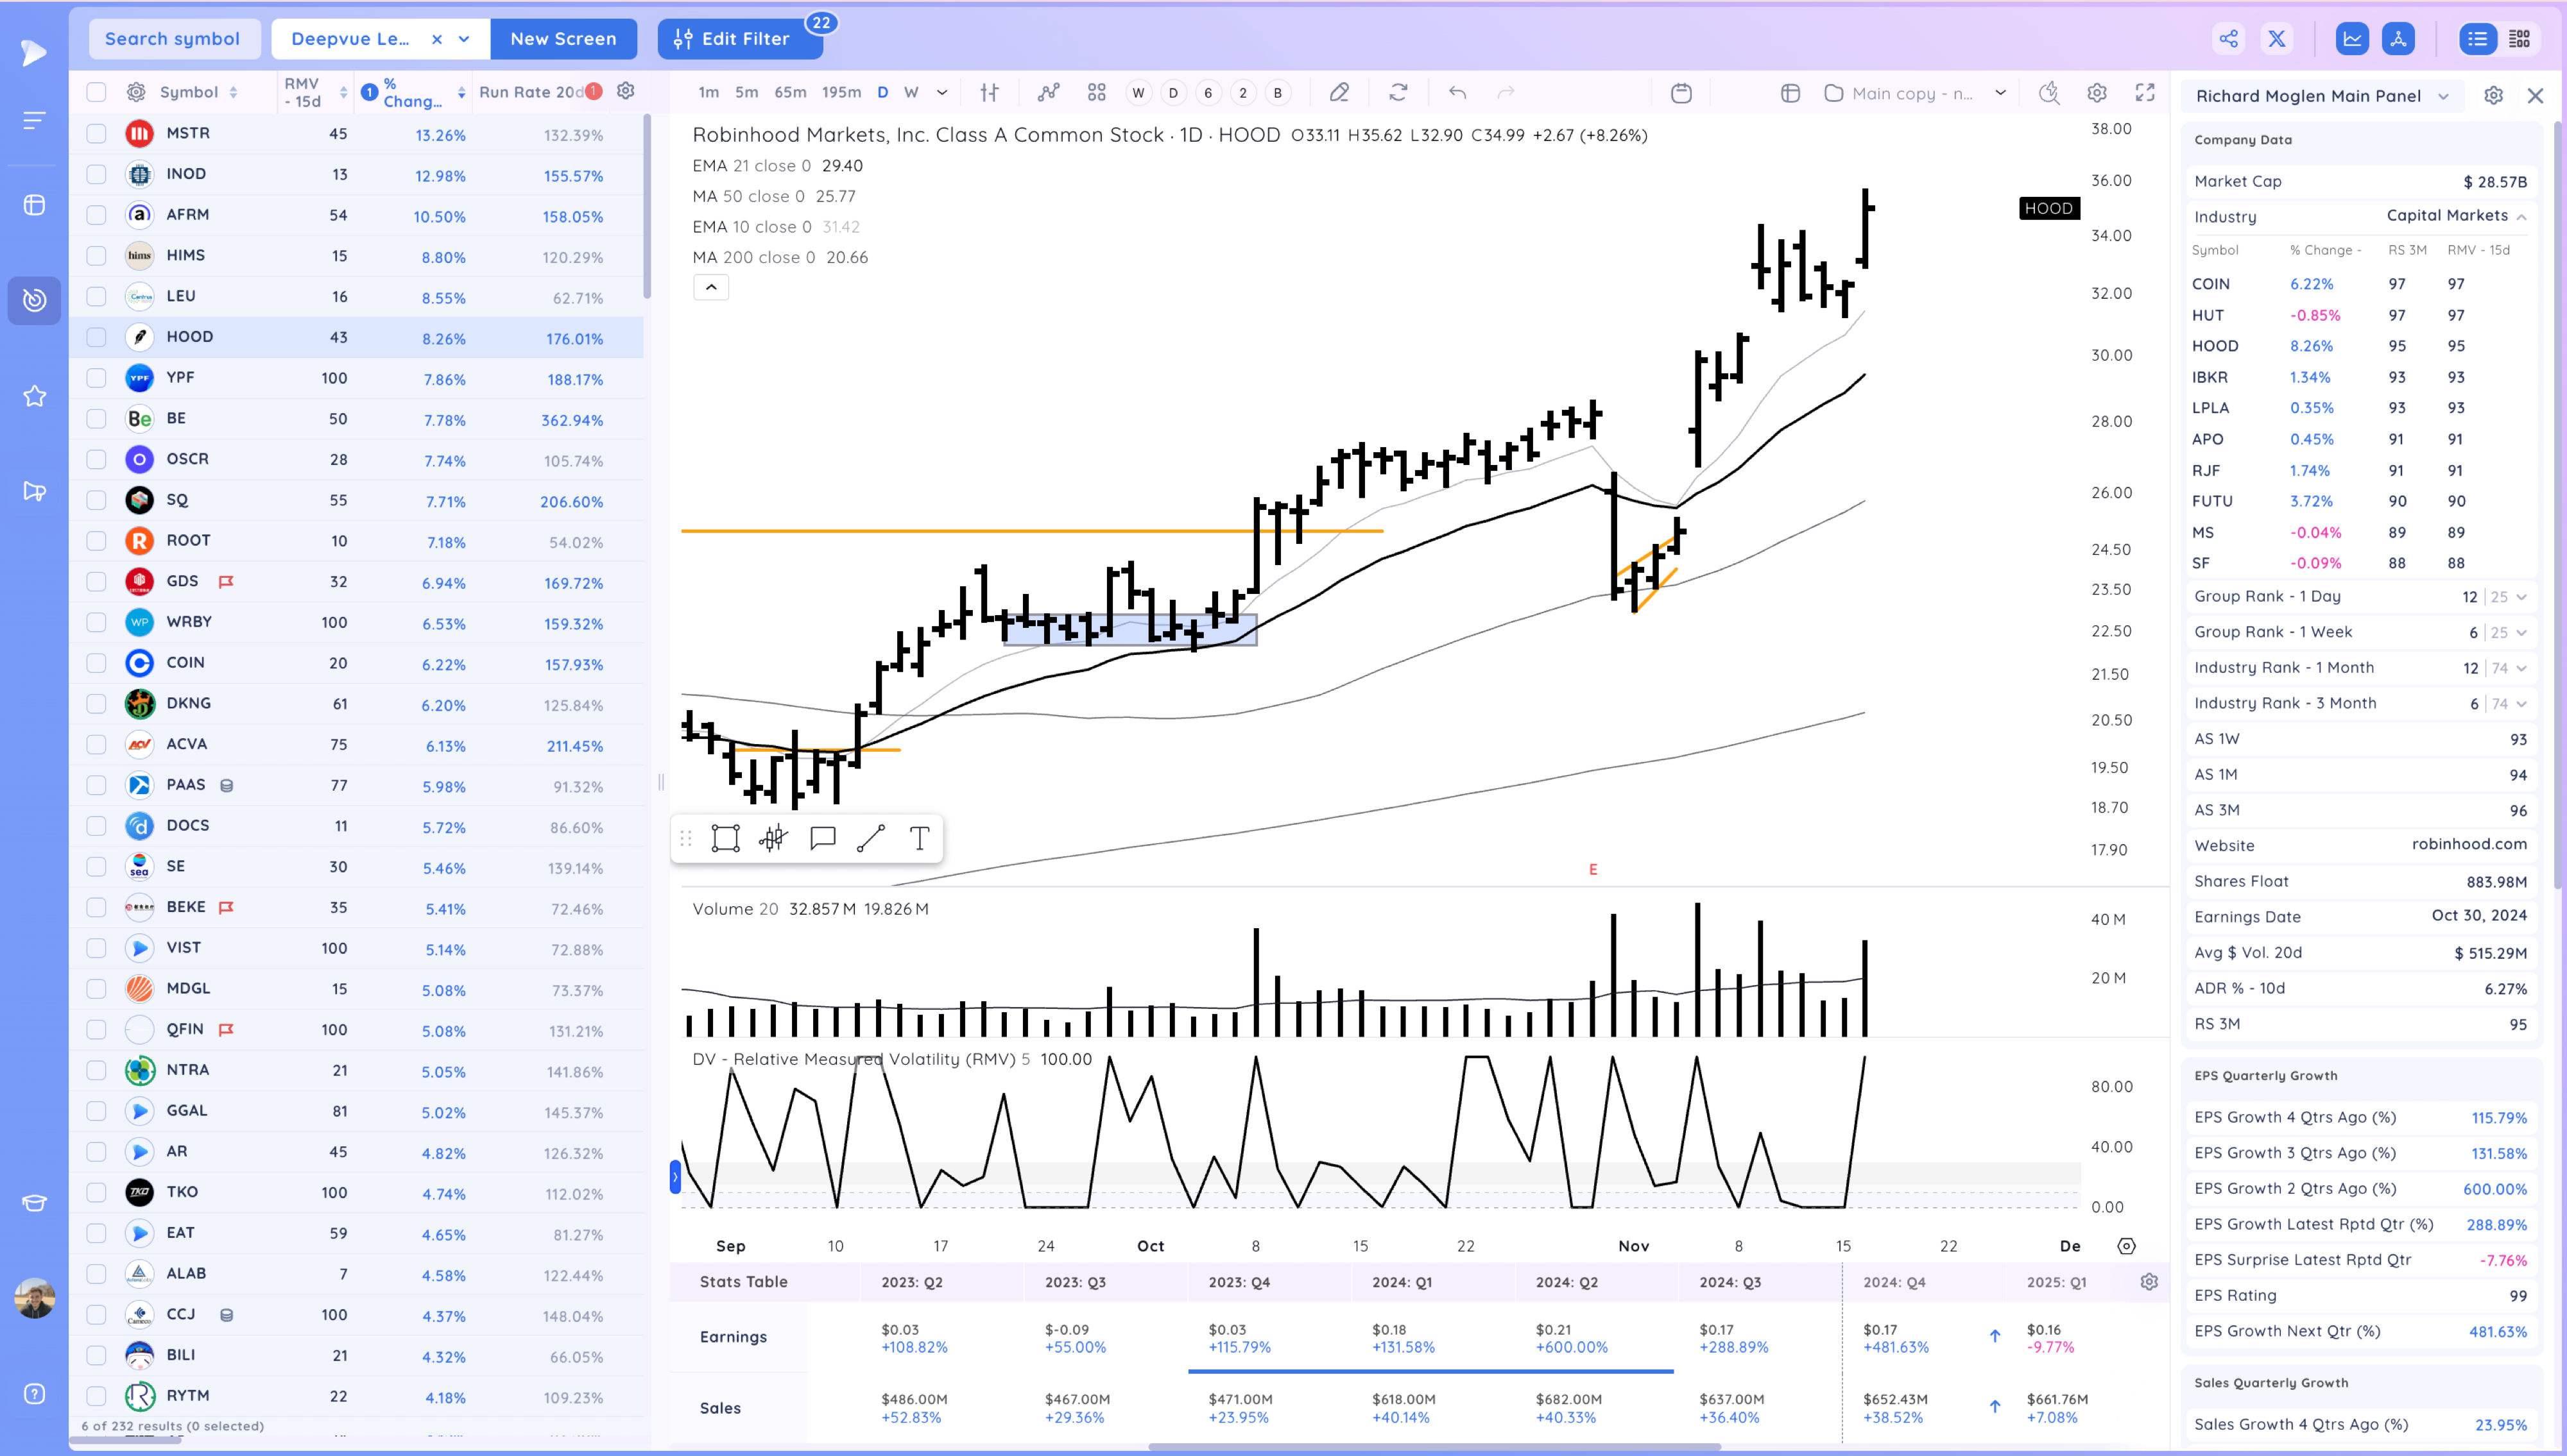Tick the checkbox for RYTM row
Screen dimensions: 2567x1456
(96, 1396)
